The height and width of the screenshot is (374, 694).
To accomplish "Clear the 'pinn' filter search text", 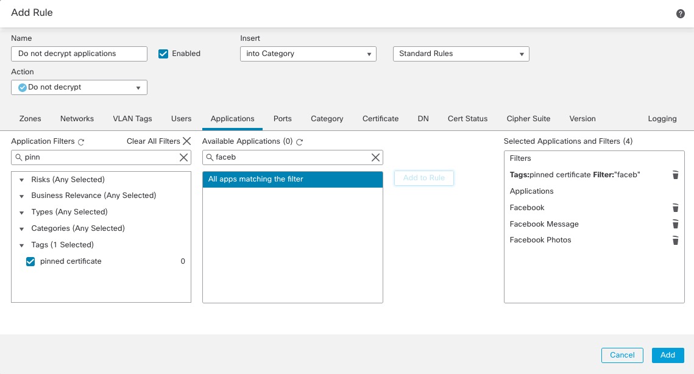I will click(183, 157).
